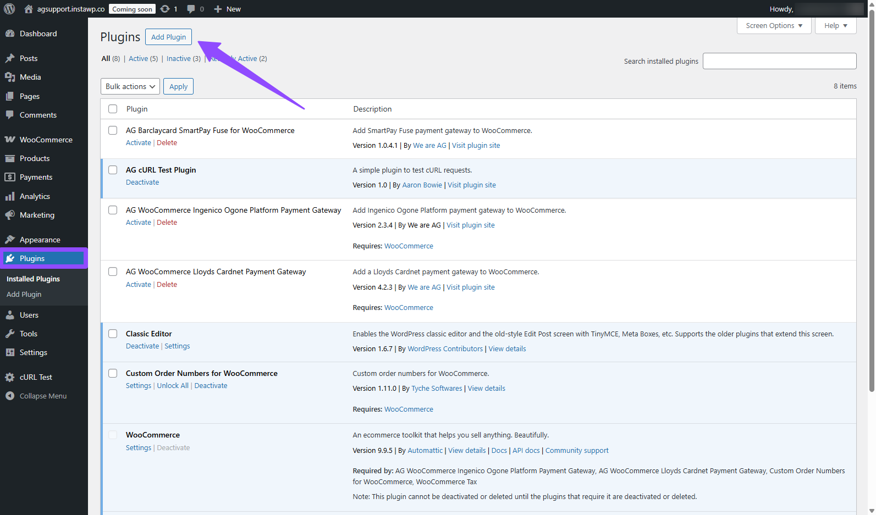Open the Appearance menu item
Image resolution: width=876 pixels, height=515 pixels.
40,240
